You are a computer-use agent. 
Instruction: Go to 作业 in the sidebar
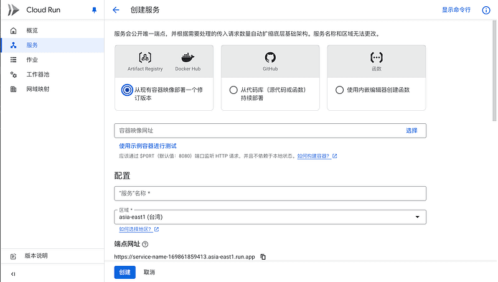click(32, 60)
